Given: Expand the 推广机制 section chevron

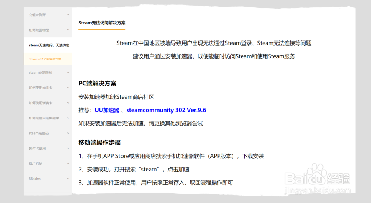Looking at the screenshot, I should (x=68, y=164).
